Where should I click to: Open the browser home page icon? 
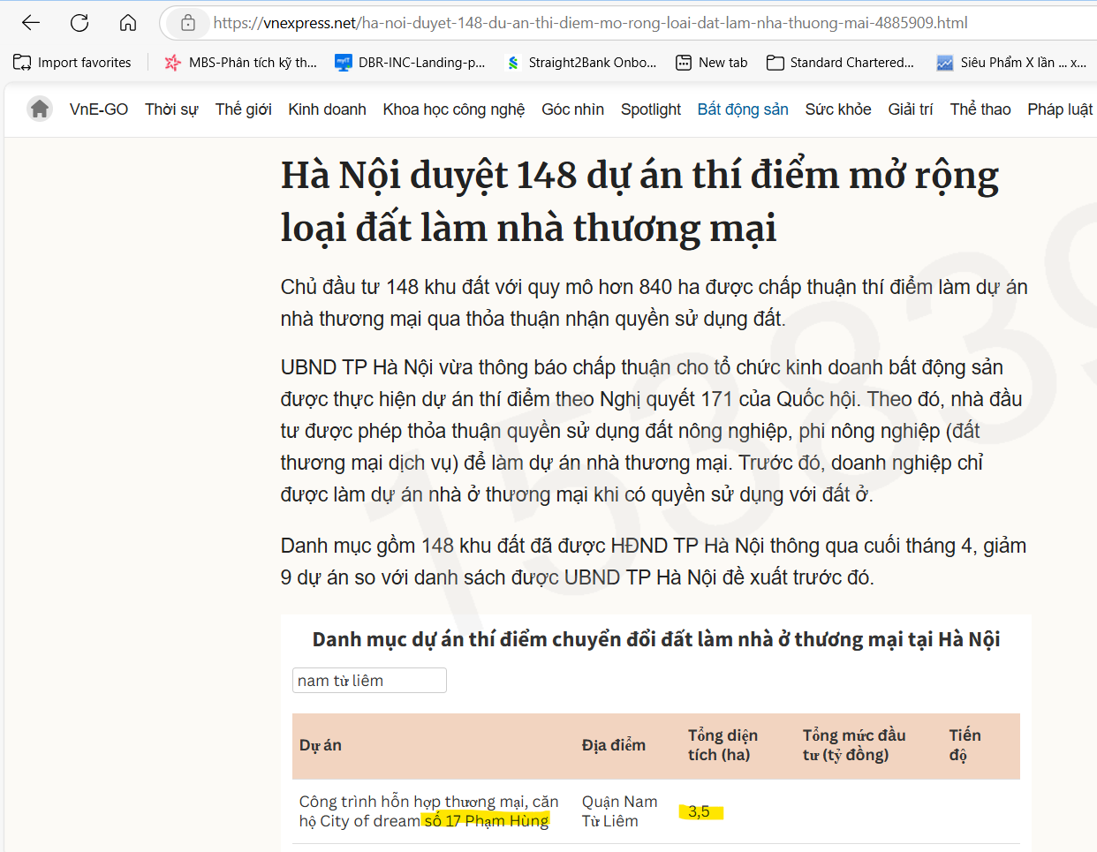(x=128, y=23)
